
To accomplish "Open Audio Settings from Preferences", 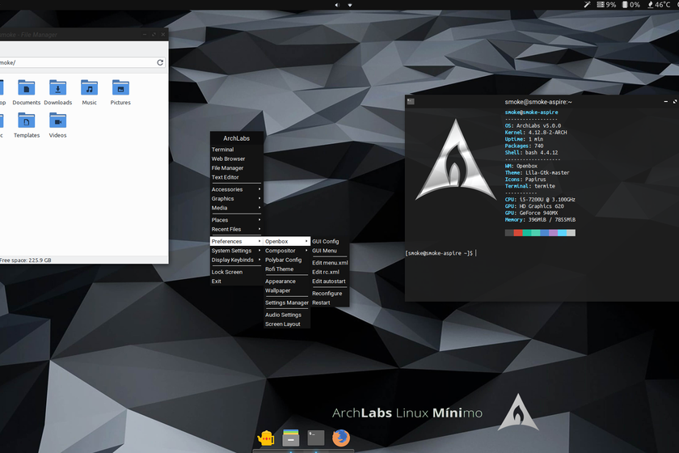I will click(x=287, y=315).
